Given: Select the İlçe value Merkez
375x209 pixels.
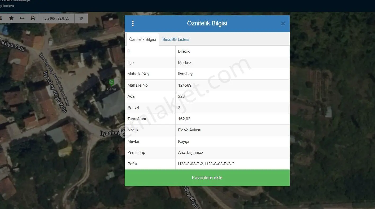Looking at the screenshot, I should (185, 63).
